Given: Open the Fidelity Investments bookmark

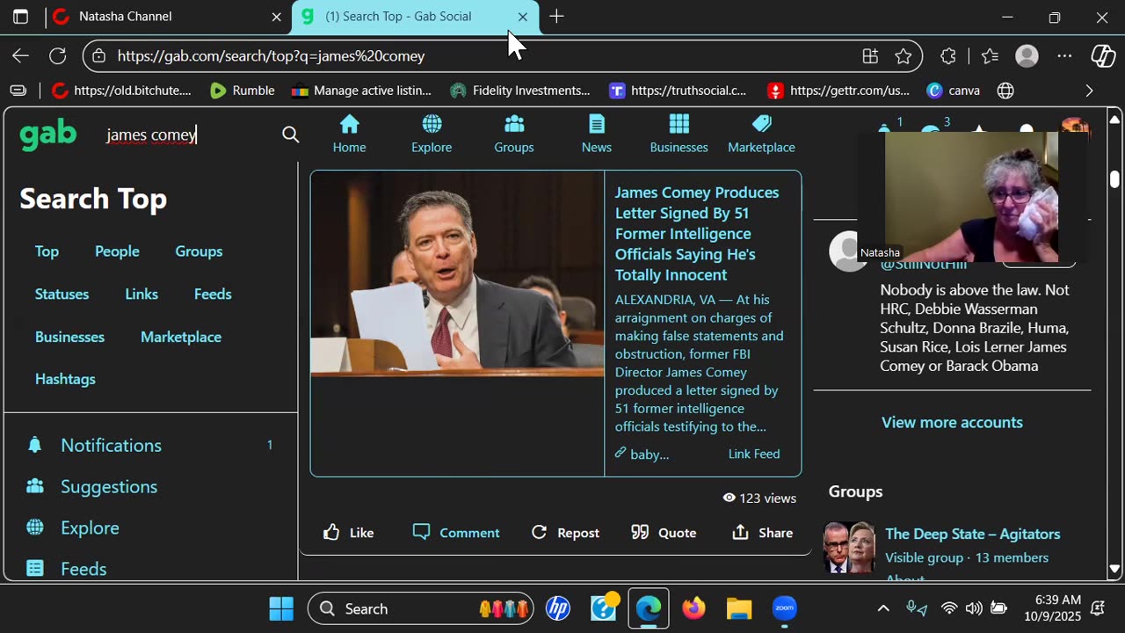Looking at the screenshot, I should point(519,91).
